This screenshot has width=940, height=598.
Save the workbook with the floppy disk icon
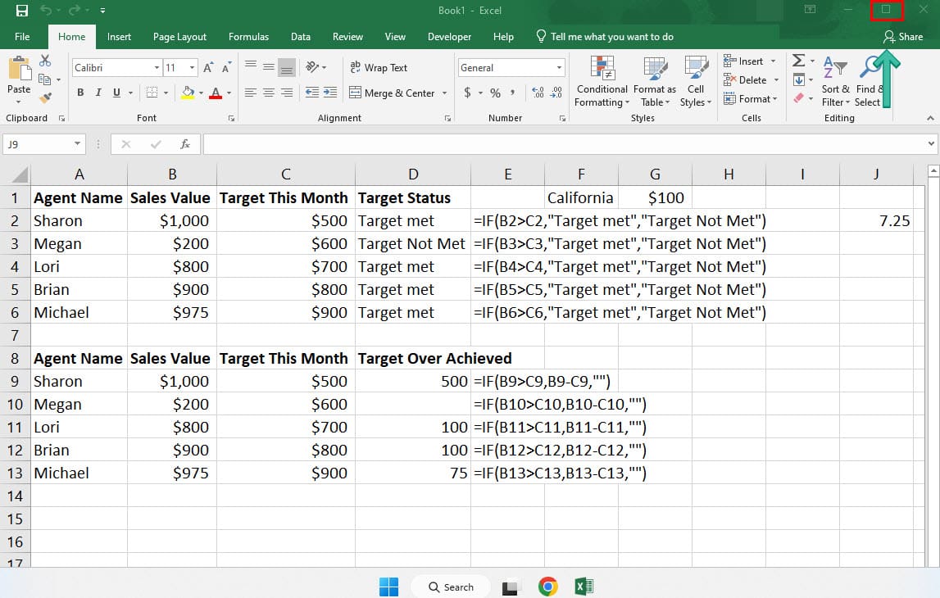coord(21,10)
